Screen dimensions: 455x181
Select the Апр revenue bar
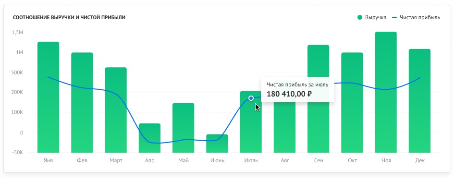click(149, 138)
